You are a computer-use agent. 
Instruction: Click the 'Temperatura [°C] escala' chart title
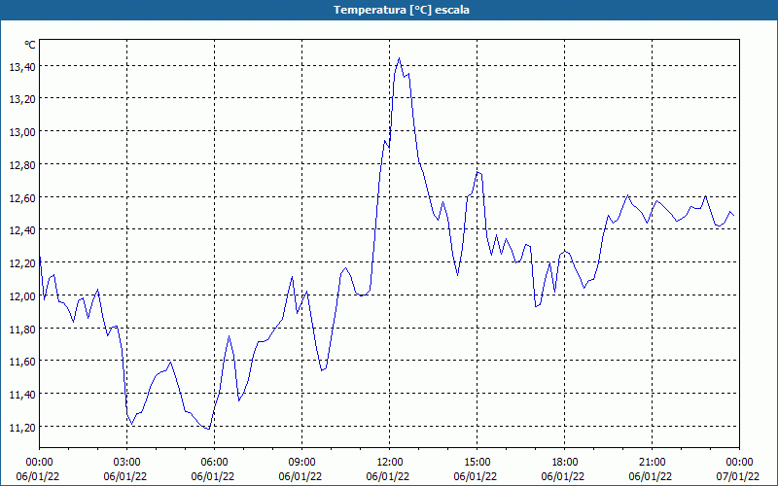(x=402, y=10)
